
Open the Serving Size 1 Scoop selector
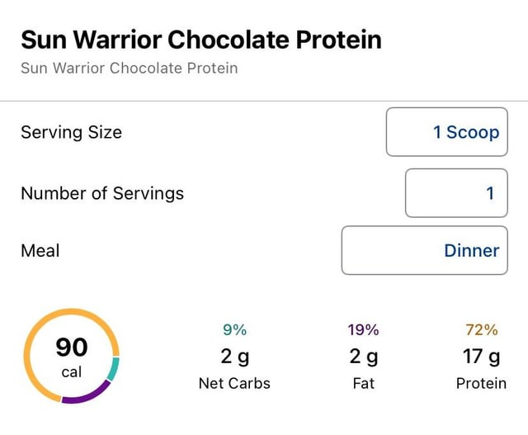pos(446,132)
